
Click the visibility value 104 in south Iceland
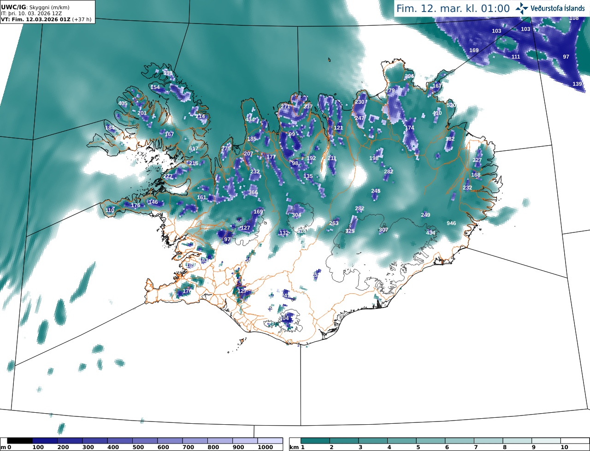point(284,318)
